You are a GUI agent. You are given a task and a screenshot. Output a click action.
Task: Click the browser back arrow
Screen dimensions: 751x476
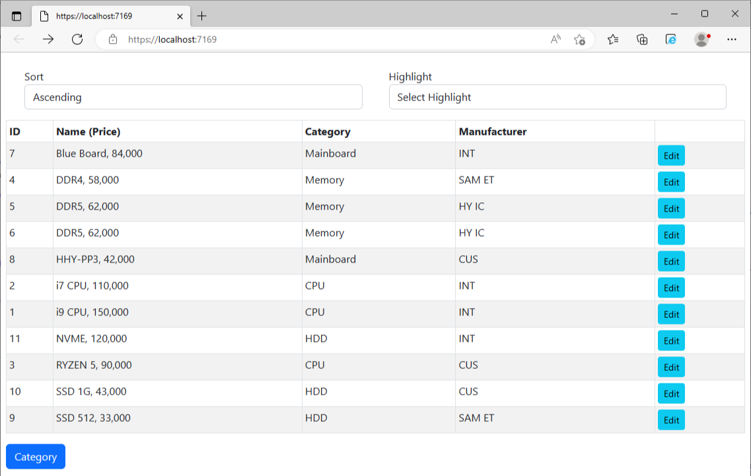click(19, 39)
